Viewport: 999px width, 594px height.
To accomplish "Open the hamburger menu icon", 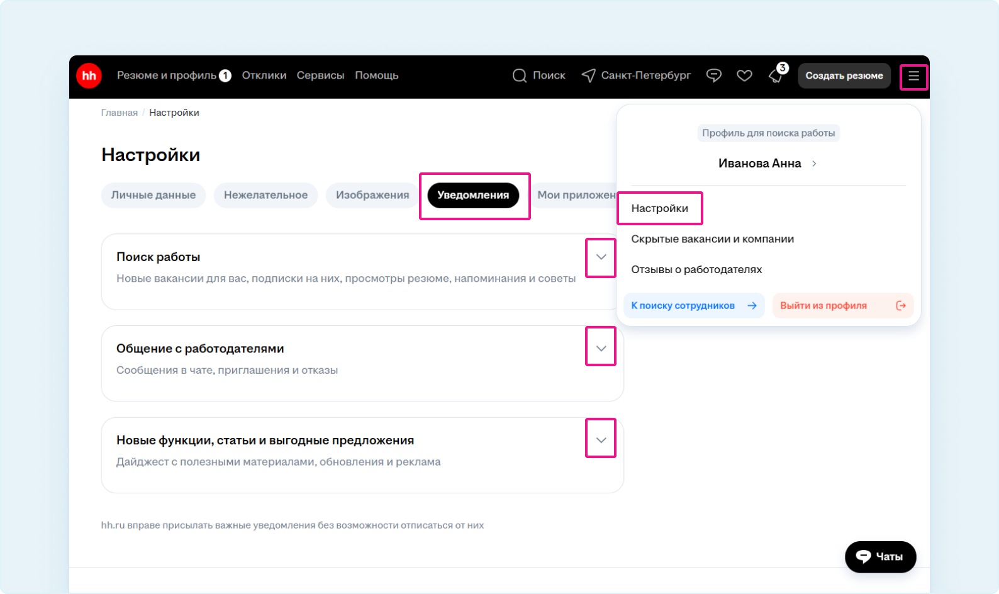I will pyautogui.click(x=913, y=76).
